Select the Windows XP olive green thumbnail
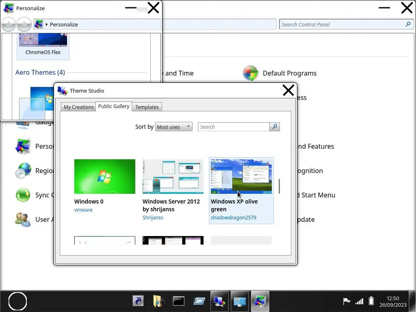The width and height of the screenshot is (416, 312). (x=241, y=176)
